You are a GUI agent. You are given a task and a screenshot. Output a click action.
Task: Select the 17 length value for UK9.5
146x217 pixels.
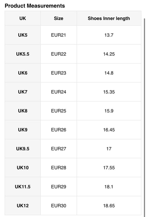pyautogui.click(x=109, y=149)
